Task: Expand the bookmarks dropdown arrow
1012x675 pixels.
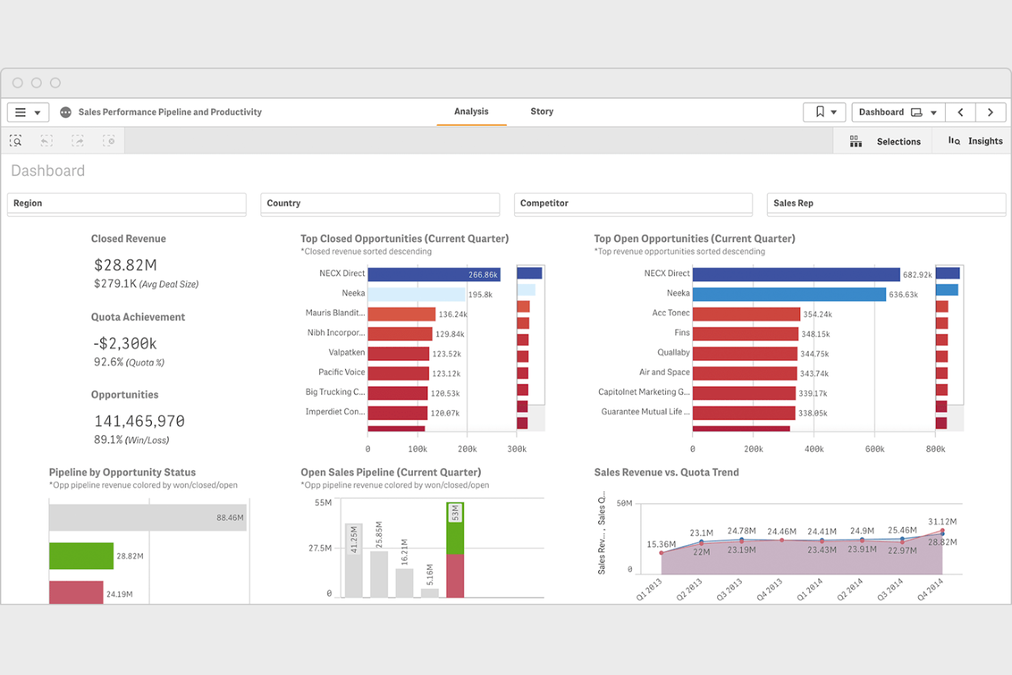Action: click(x=834, y=112)
